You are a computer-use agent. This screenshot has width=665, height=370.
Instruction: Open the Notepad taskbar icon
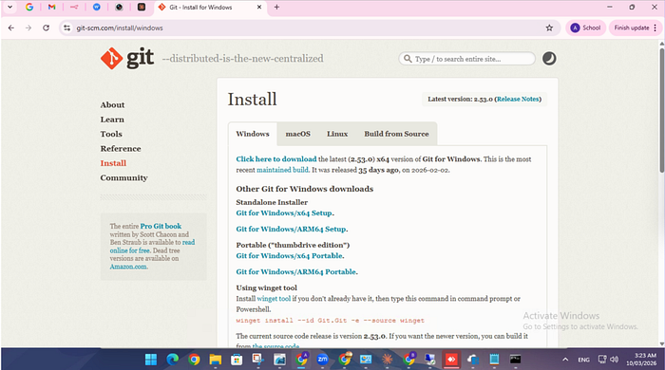point(494,360)
